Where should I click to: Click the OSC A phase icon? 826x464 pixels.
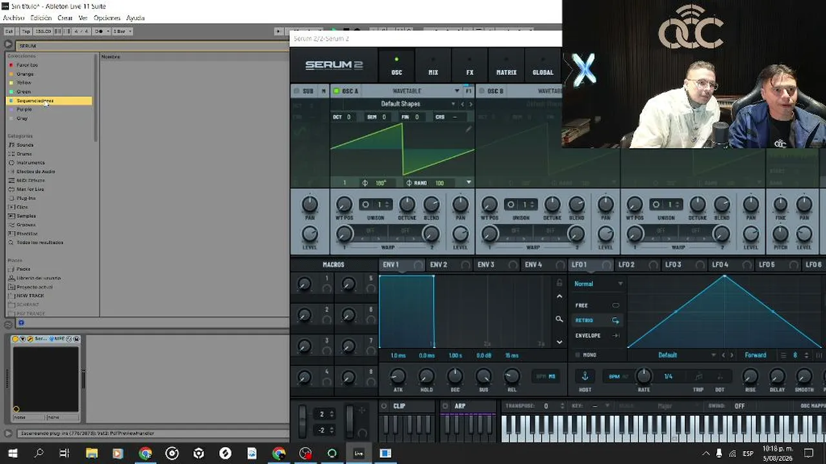tap(365, 183)
